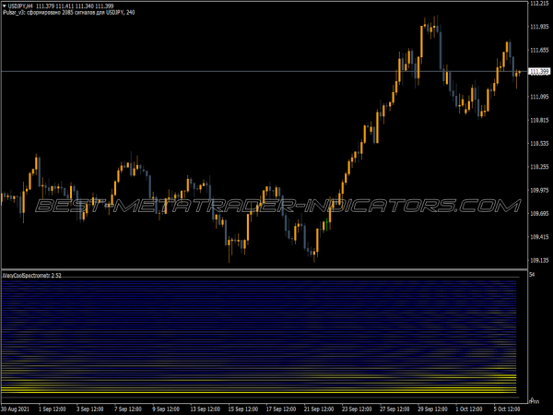553x415 pixels.
Task: Click the 110.815 price axis label
Action: pyautogui.click(x=539, y=120)
